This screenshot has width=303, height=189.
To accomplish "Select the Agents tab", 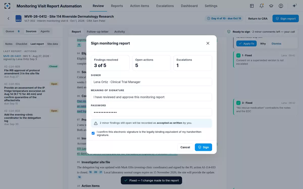I will (x=45, y=31).
